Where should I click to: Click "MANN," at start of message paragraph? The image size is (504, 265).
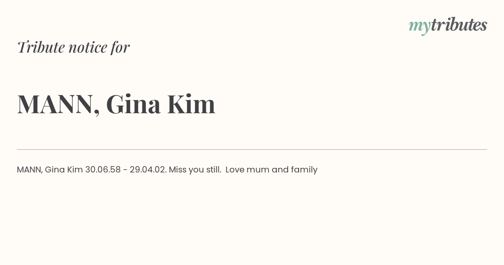pyautogui.click(x=30, y=170)
